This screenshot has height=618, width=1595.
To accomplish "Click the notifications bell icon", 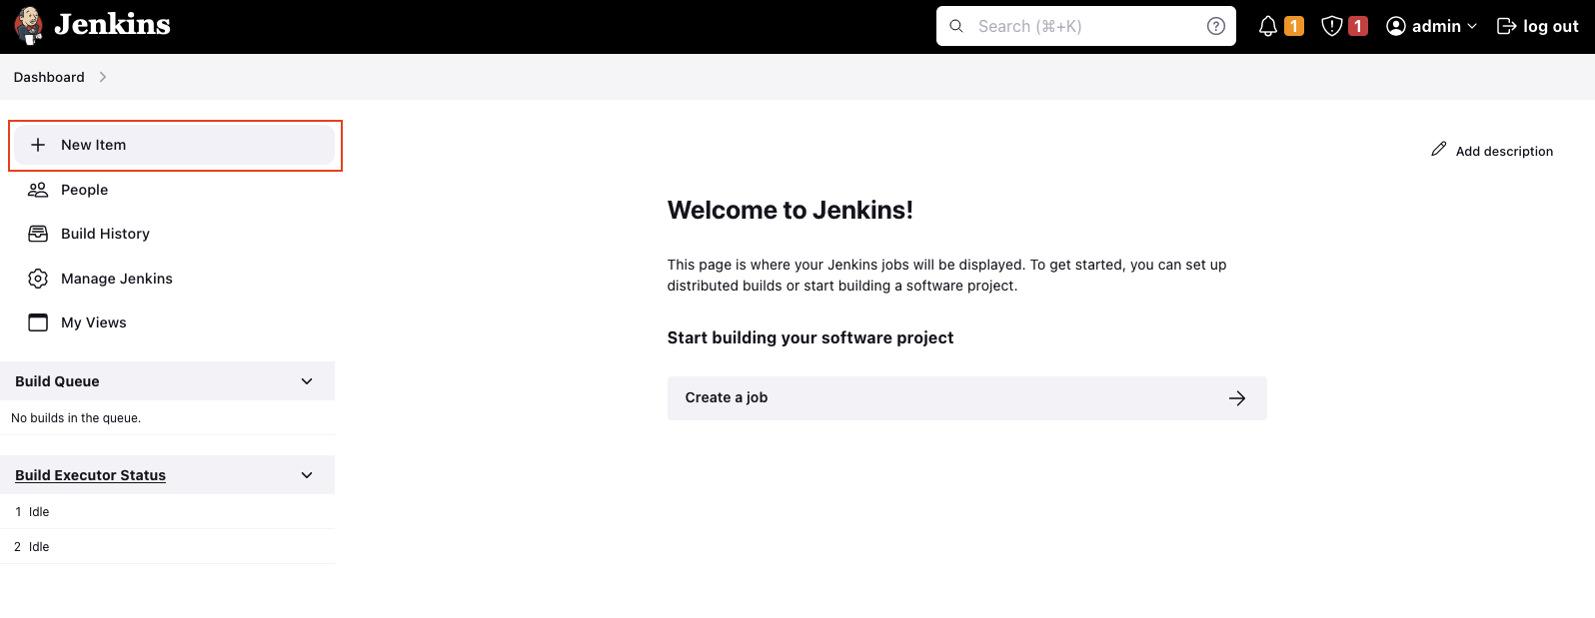I will click(x=1267, y=26).
